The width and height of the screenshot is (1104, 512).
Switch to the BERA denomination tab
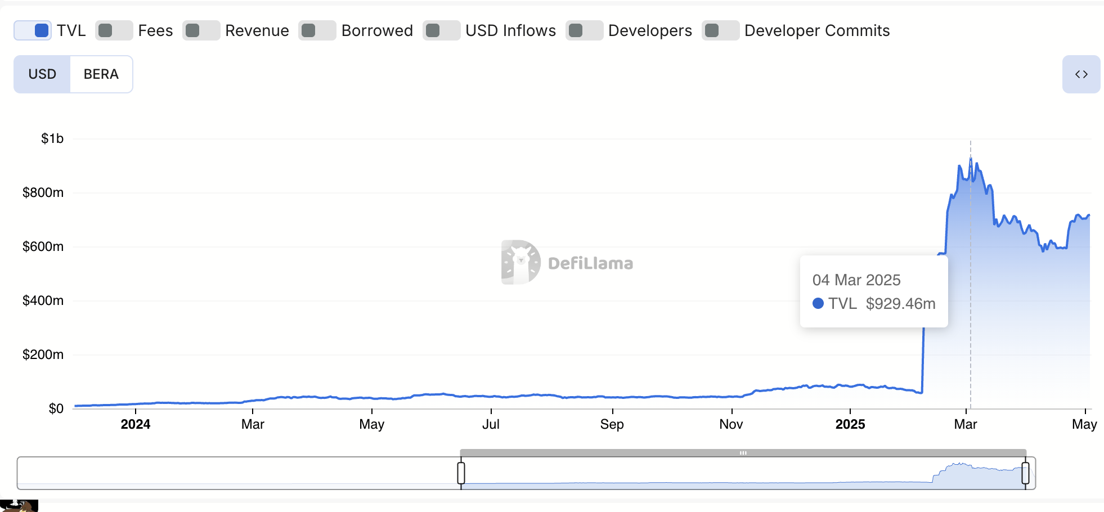101,74
